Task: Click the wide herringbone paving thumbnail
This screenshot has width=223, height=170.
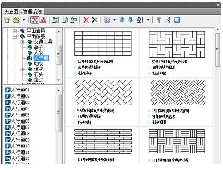Action: pos(104,93)
